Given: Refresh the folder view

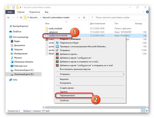Looking at the screenshot, I should tap(84, 18).
